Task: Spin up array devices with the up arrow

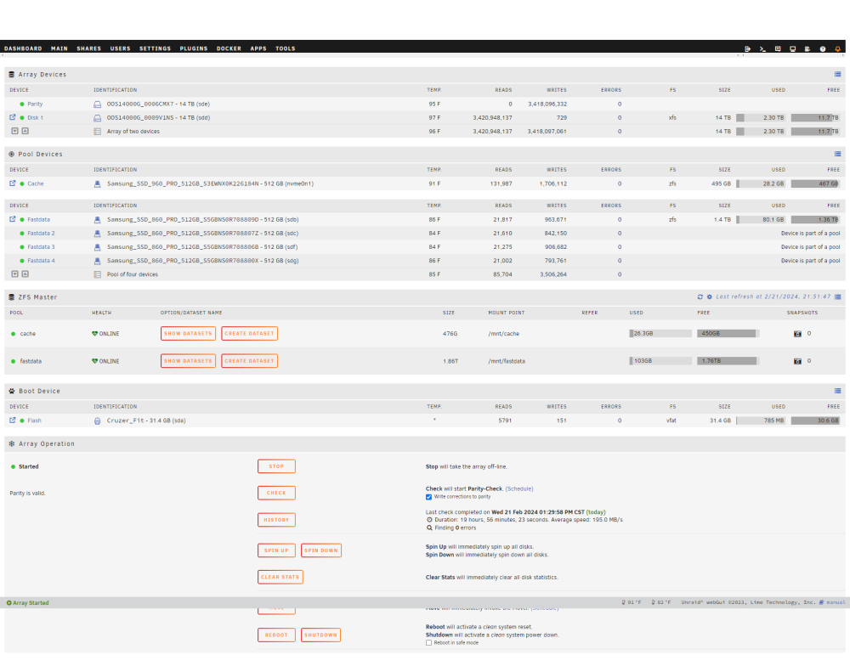Action: [x=25, y=131]
